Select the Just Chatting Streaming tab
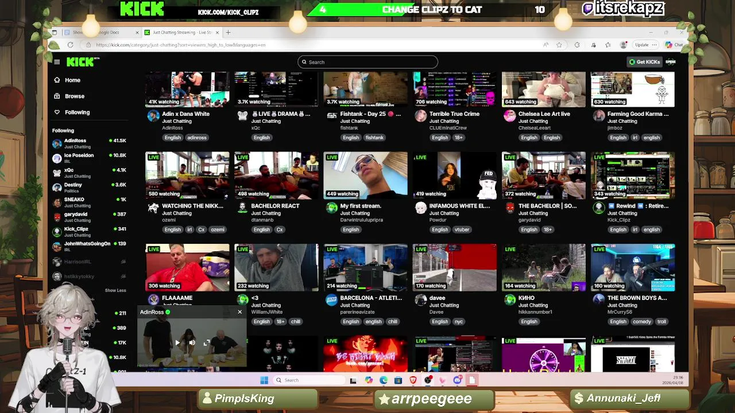735x413 pixels. 181,32
